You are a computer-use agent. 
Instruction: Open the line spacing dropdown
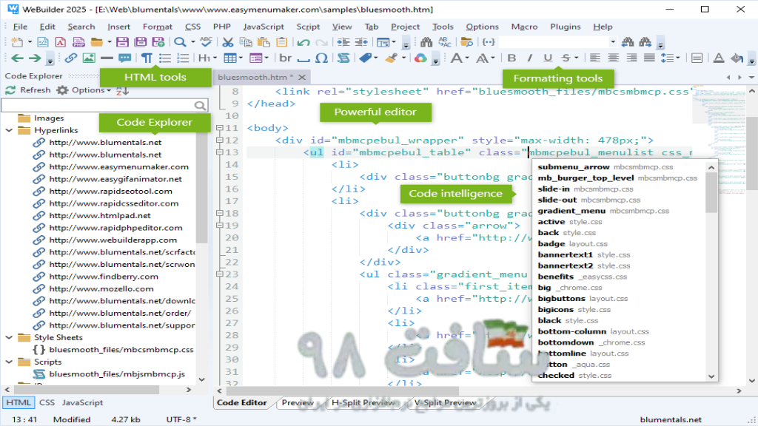[678, 58]
